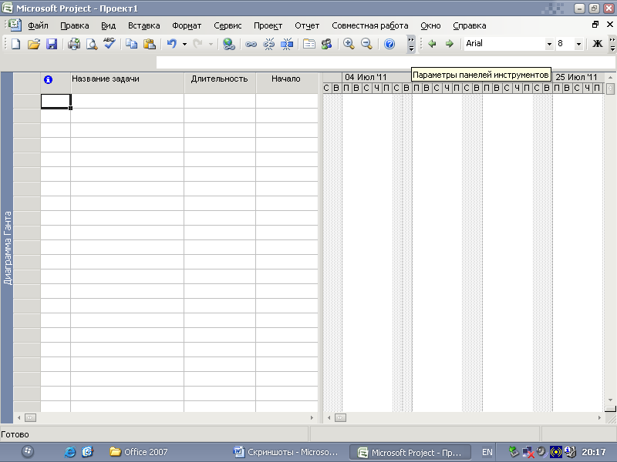Viewport: 617px width, 462px height.
Task: Split the task with the split icon
Action: point(287,44)
